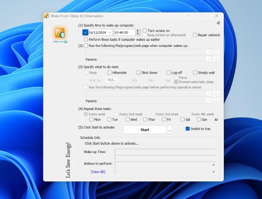Expand the first Params dropdown

pos(209,59)
